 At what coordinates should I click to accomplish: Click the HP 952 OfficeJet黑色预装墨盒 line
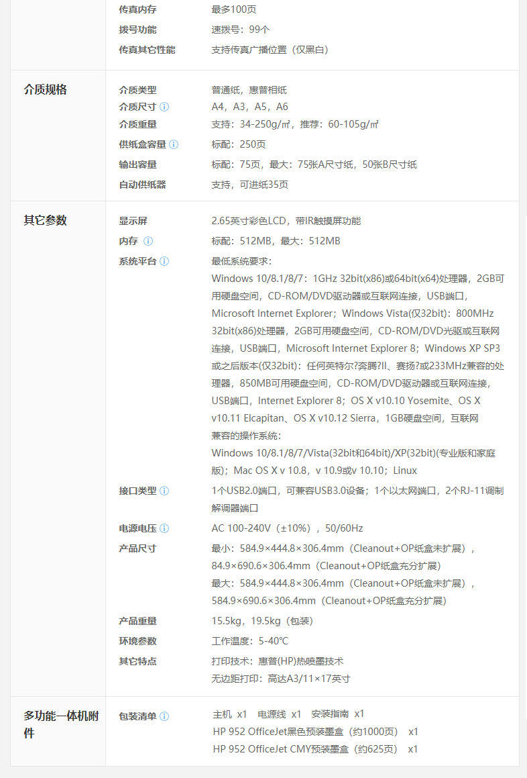coord(315,732)
